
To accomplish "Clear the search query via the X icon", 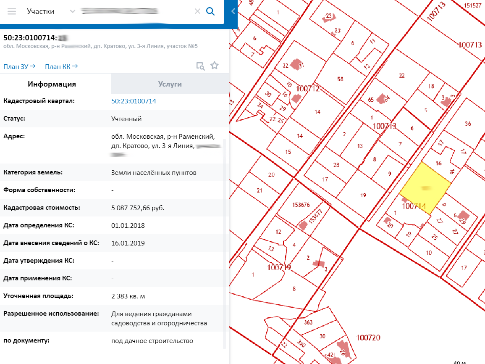I will tap(197, 11).
